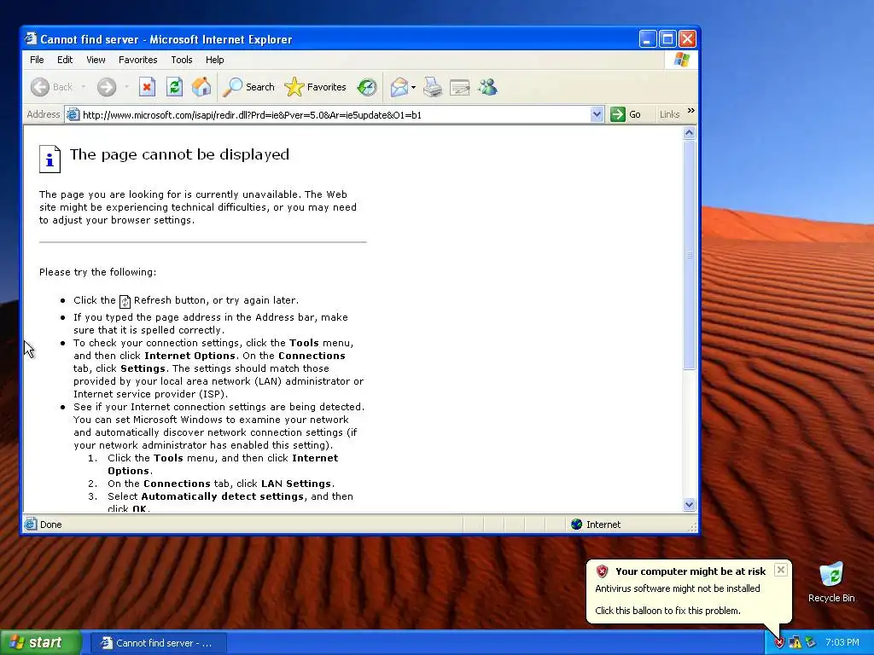
Task: Open the Edit menu
Action: pyautogui.click(x=65, y=60)
